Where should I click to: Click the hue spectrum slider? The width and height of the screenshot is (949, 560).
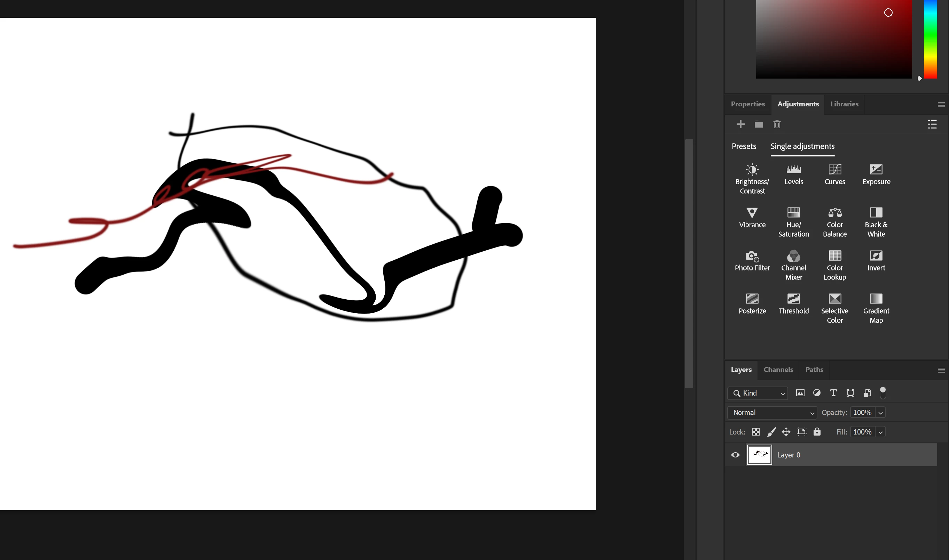click(930, 38)
